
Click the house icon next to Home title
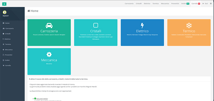click(x=29, y=11)
